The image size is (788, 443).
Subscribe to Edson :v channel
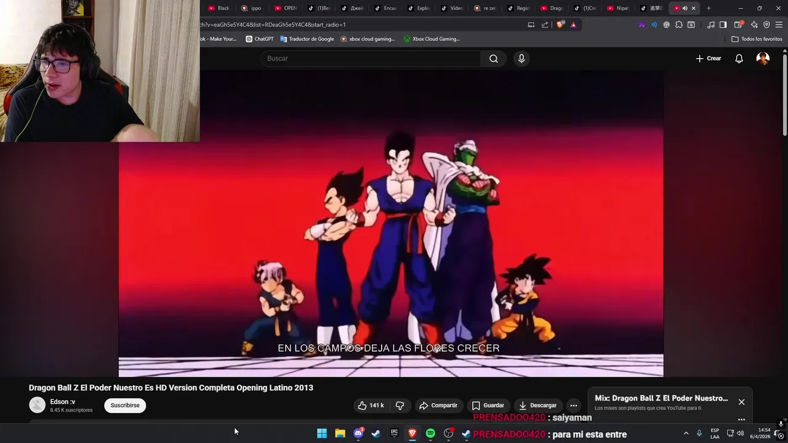point(125,405)
